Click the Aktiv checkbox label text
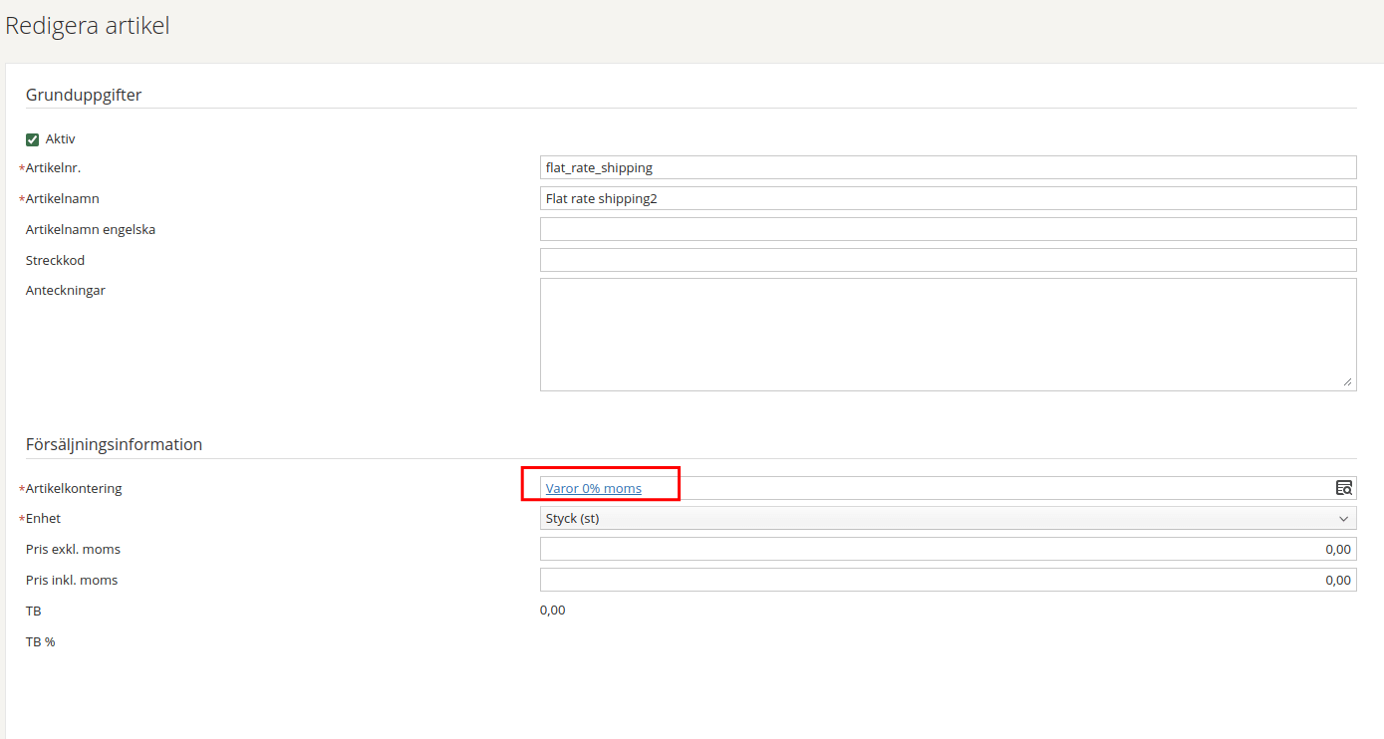This screenshot has height=739, width=1384. coord(60,139)
